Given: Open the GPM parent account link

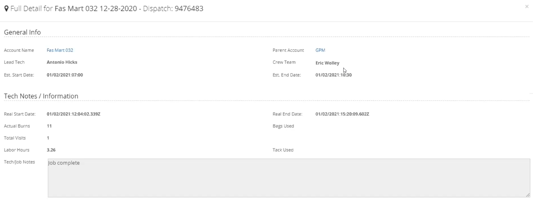Looking at the screenshot, I should (x=320, y=50).
